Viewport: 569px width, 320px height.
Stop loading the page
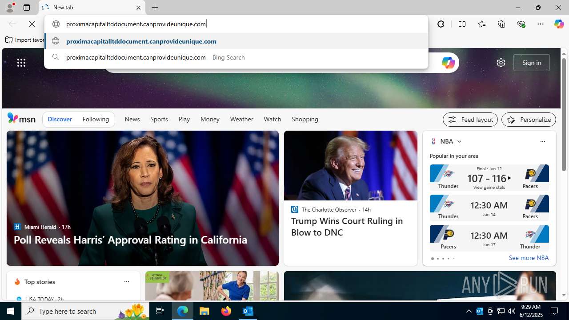click(x=32, y=24)
